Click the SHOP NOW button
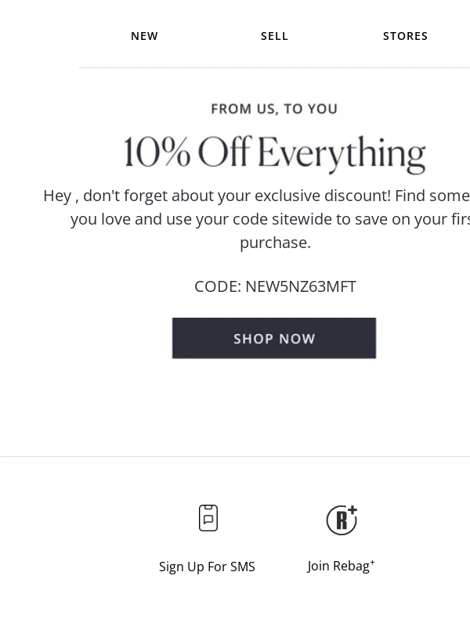Screen dimensions: 470x626 [x=274, y=338]
